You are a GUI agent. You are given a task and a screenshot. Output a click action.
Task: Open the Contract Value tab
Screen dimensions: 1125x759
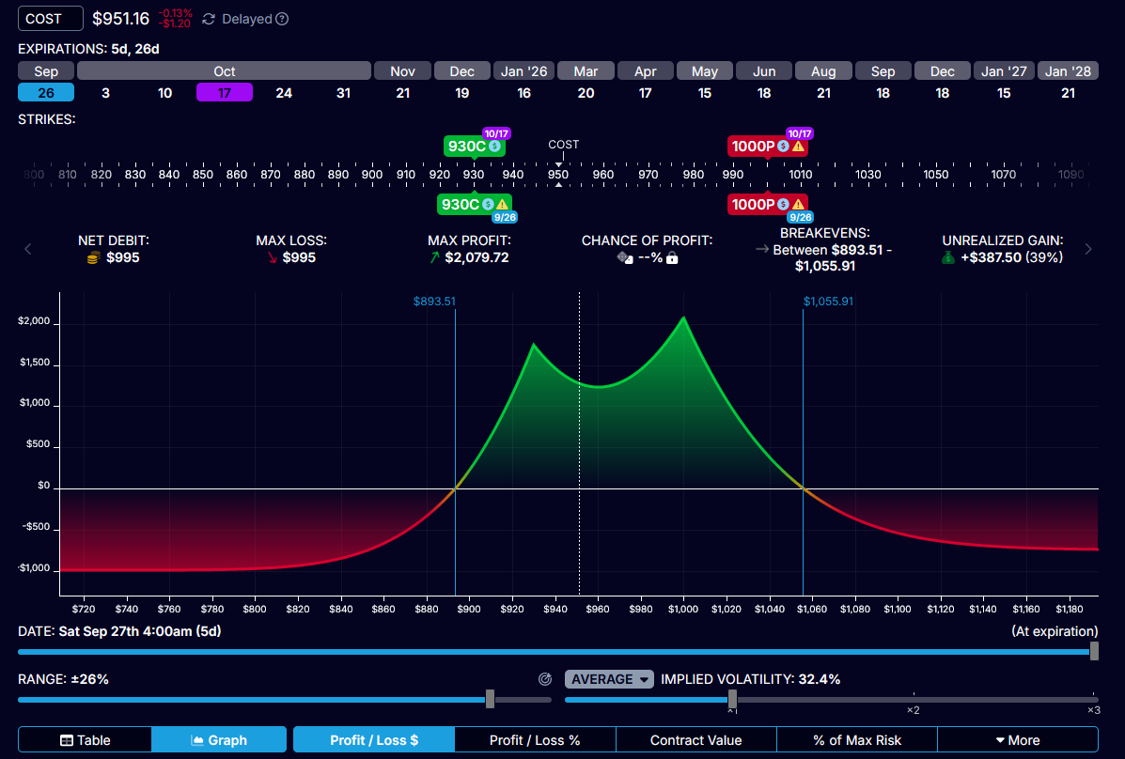696,739
